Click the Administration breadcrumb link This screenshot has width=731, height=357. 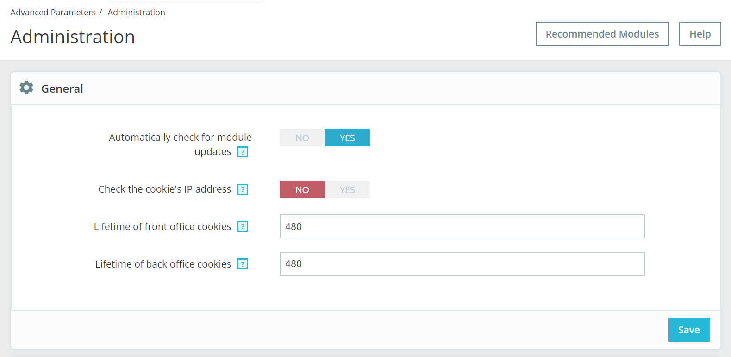pos(136,13)
